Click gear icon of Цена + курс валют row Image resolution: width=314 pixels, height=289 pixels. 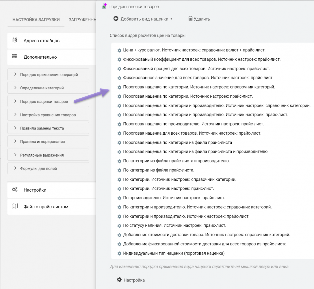point(119,50)
